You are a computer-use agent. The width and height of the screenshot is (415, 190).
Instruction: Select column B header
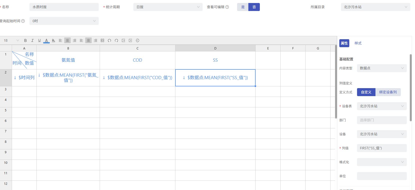coord(68,48)
